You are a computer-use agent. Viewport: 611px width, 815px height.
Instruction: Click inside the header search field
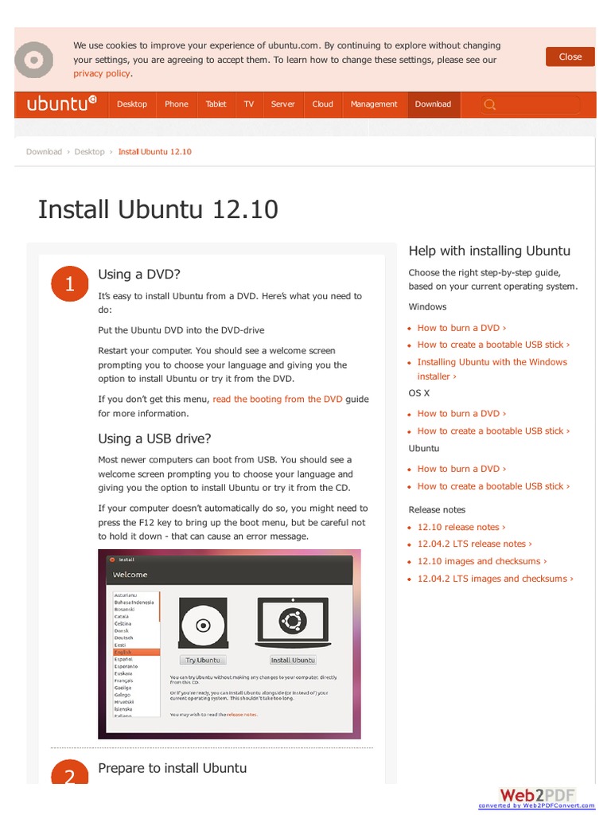530,104
